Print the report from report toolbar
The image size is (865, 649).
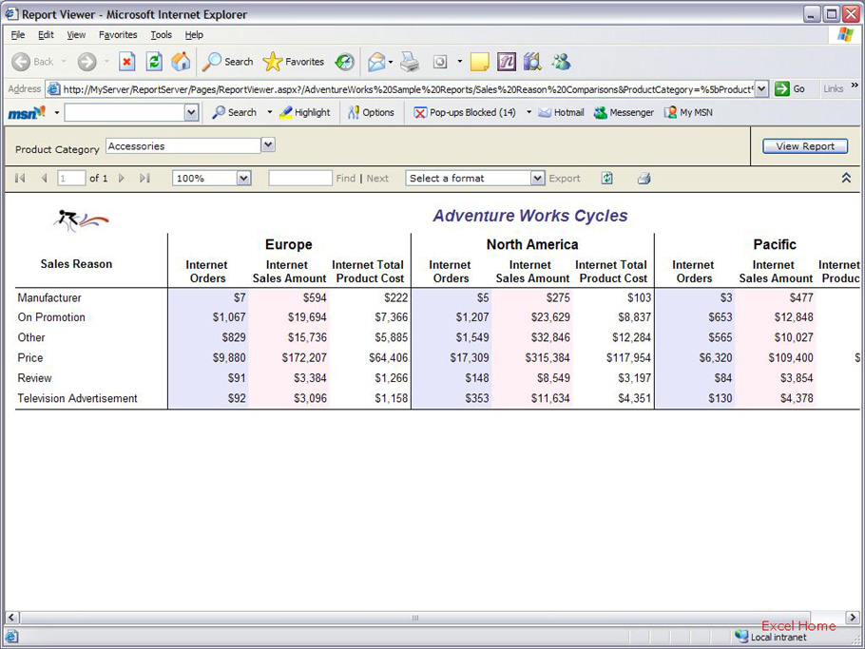[644, 178]
